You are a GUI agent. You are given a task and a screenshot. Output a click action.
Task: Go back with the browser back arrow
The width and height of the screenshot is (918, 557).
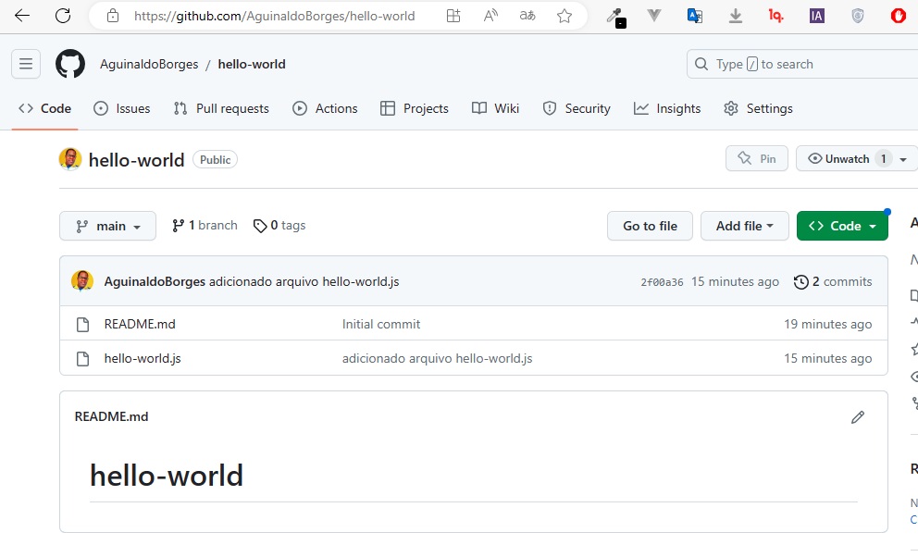click(21, 16)
